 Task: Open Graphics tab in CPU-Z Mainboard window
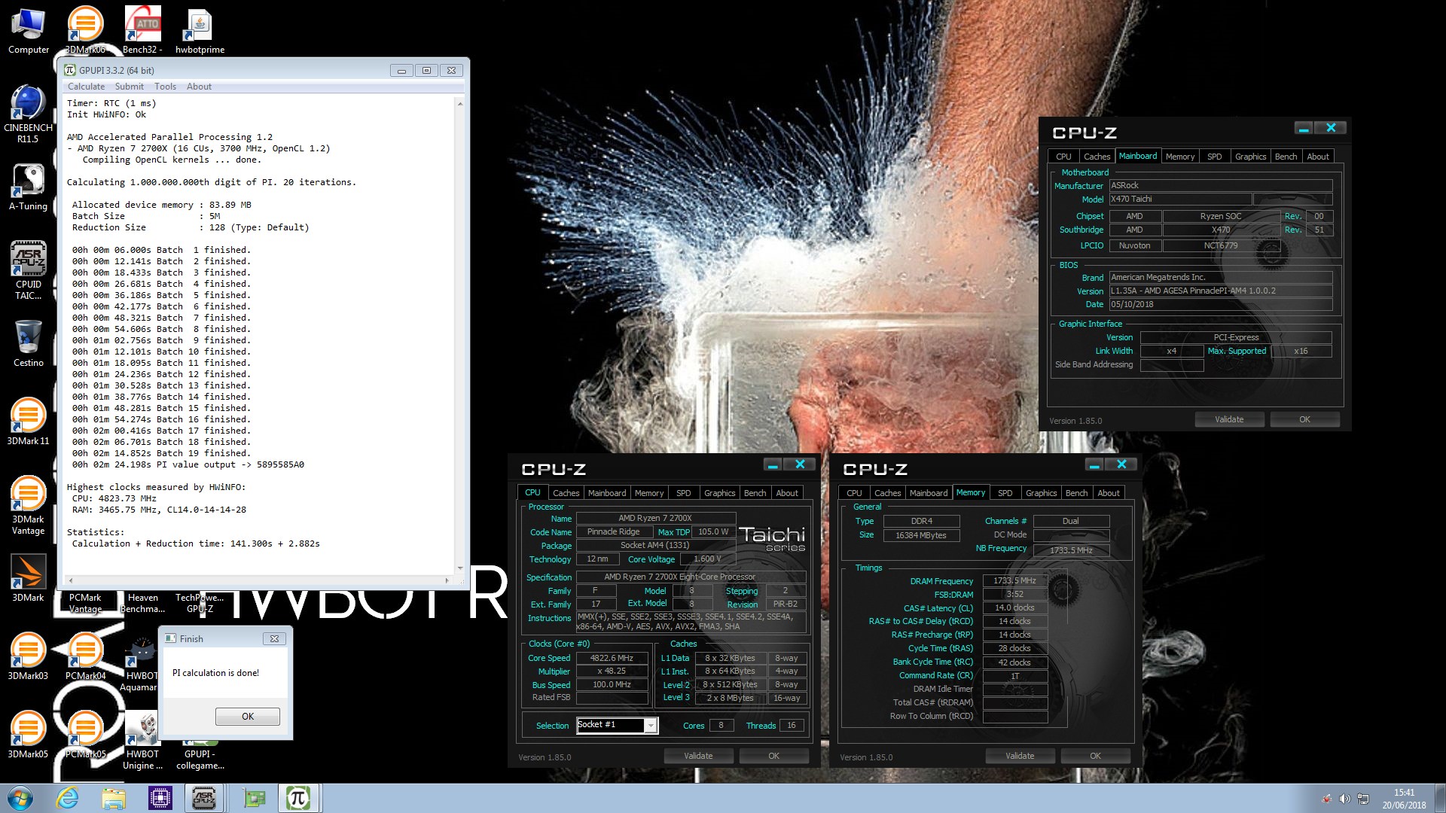[1250, 157]
